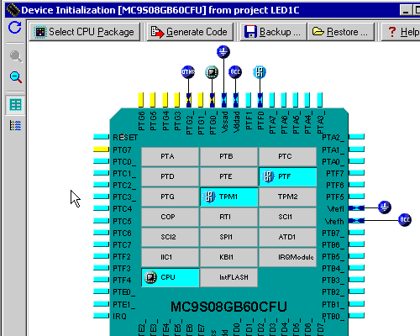Click Generate Code in the toolbar
The width and height of the screenshot is (420, 336).
190,32
